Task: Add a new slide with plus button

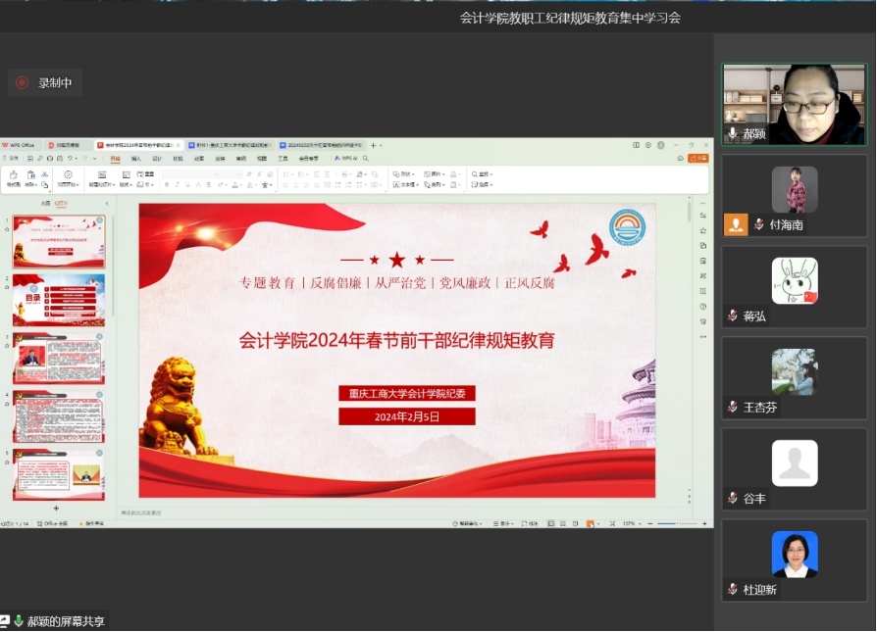Action: (56, 509)
